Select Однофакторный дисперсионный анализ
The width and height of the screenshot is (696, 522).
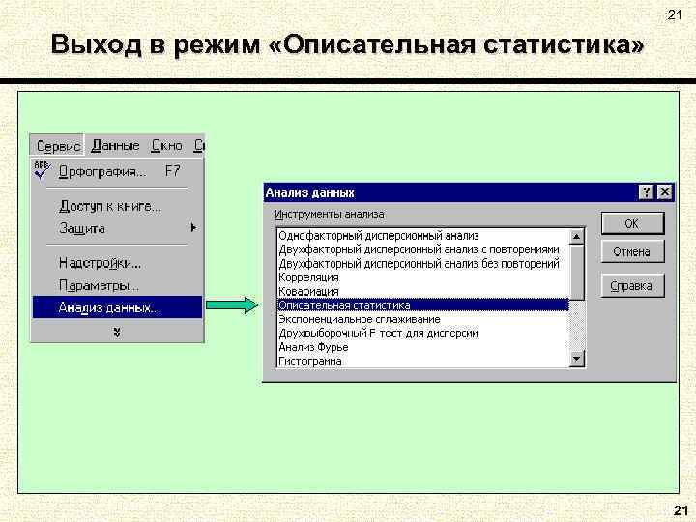click(x=422, y=236)
